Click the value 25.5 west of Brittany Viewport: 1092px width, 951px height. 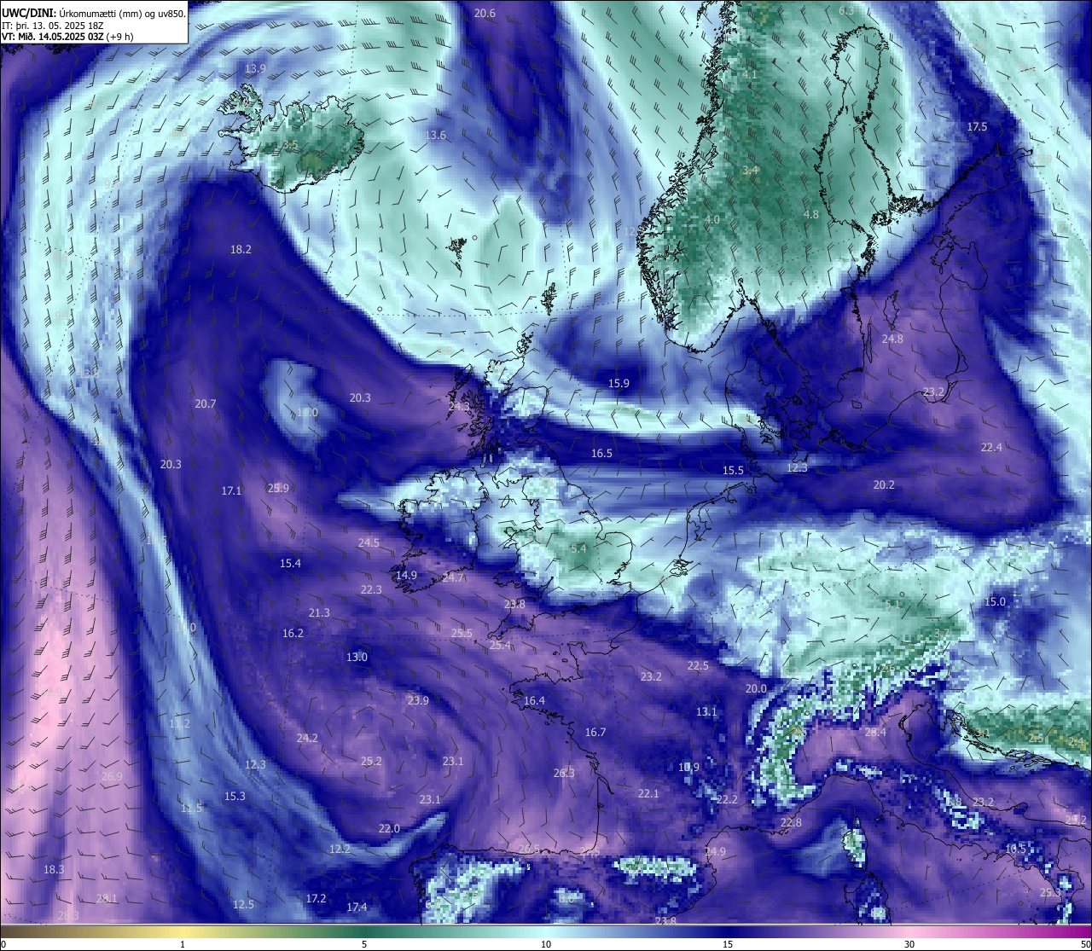pos(462,633)
